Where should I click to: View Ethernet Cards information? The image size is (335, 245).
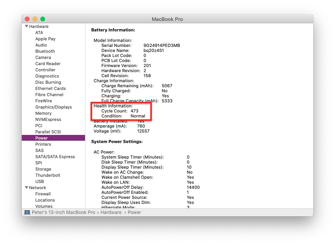coord(50,88)
